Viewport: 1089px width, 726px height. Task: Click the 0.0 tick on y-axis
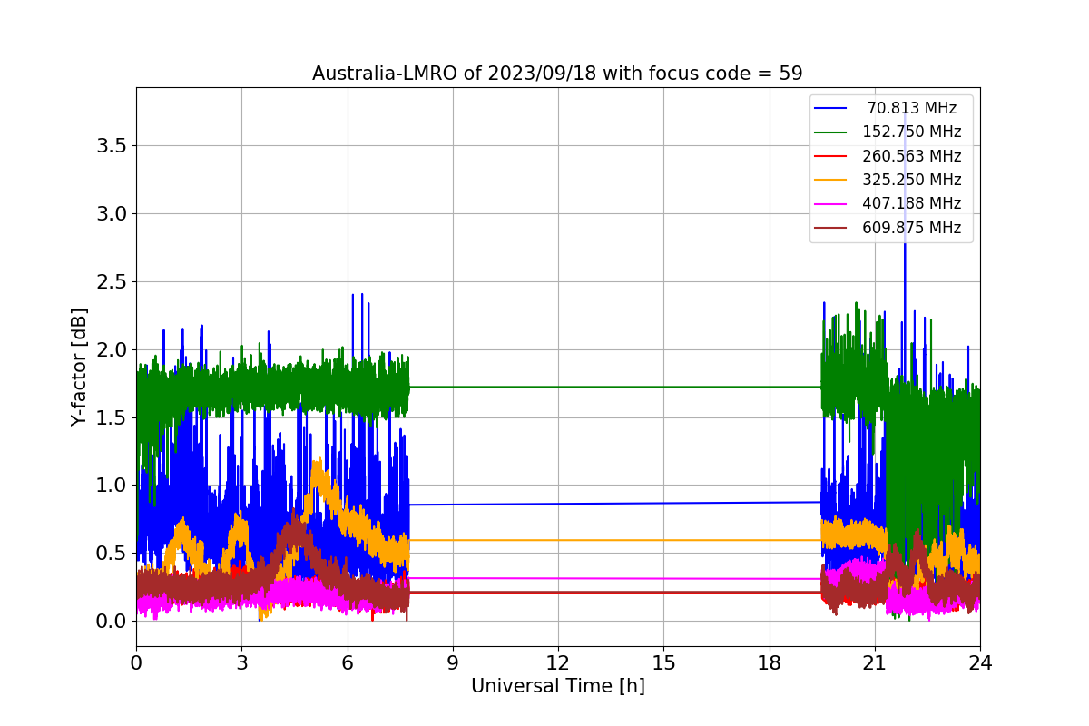click(x=111, y=622)
